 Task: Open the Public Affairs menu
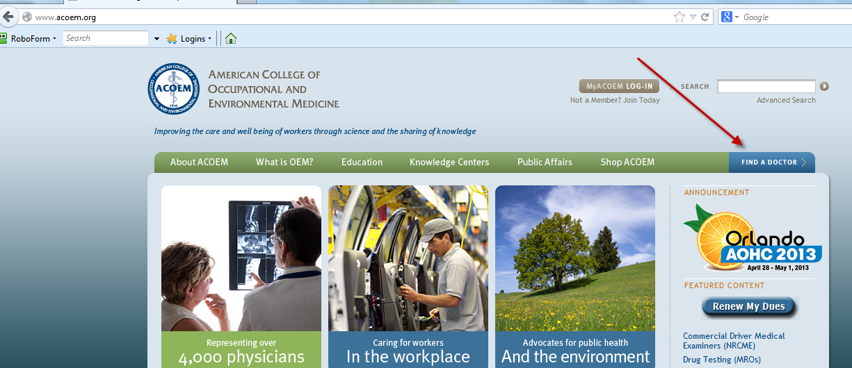click(x=545, y=162)
